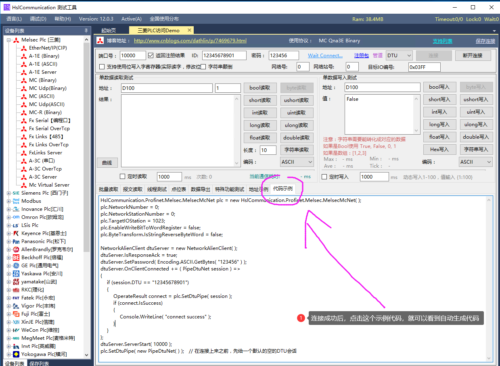Image resolution: width=500 pixels, height=366 pixels.
Task: Click the Beckhoff Plc logo icon
Action: [x=16, y=258]
